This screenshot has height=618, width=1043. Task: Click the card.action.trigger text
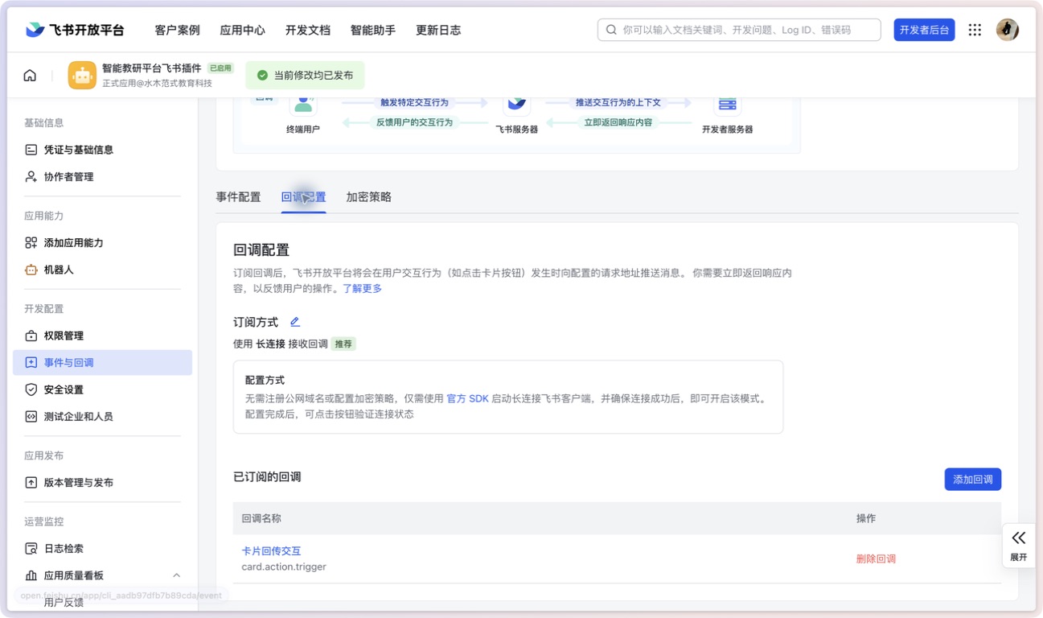click(284, 566)
